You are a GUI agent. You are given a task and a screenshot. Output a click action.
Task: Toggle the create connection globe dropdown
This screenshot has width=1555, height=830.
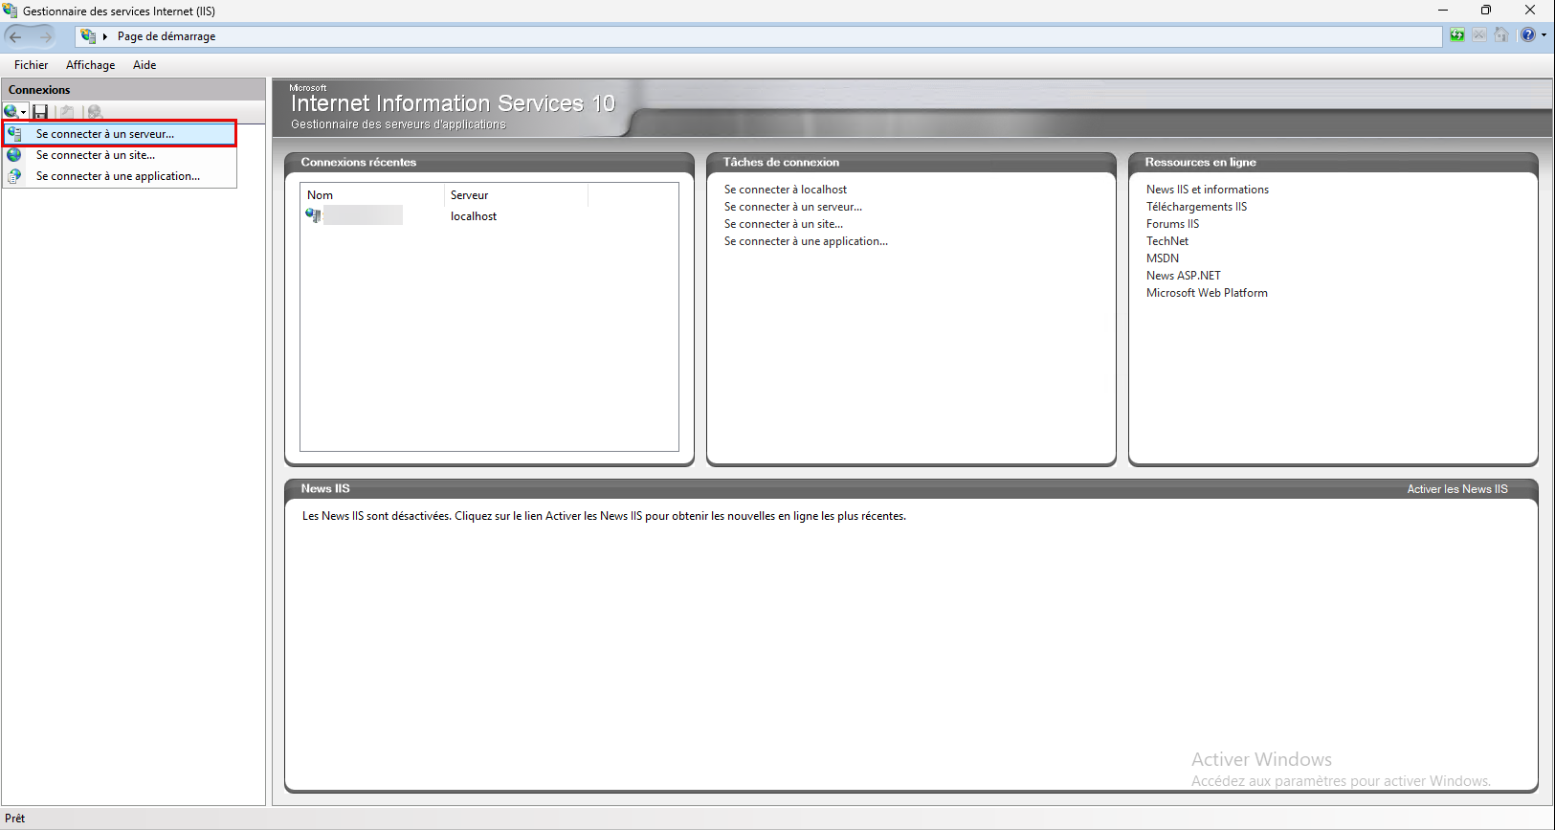[x=23, y=113]
